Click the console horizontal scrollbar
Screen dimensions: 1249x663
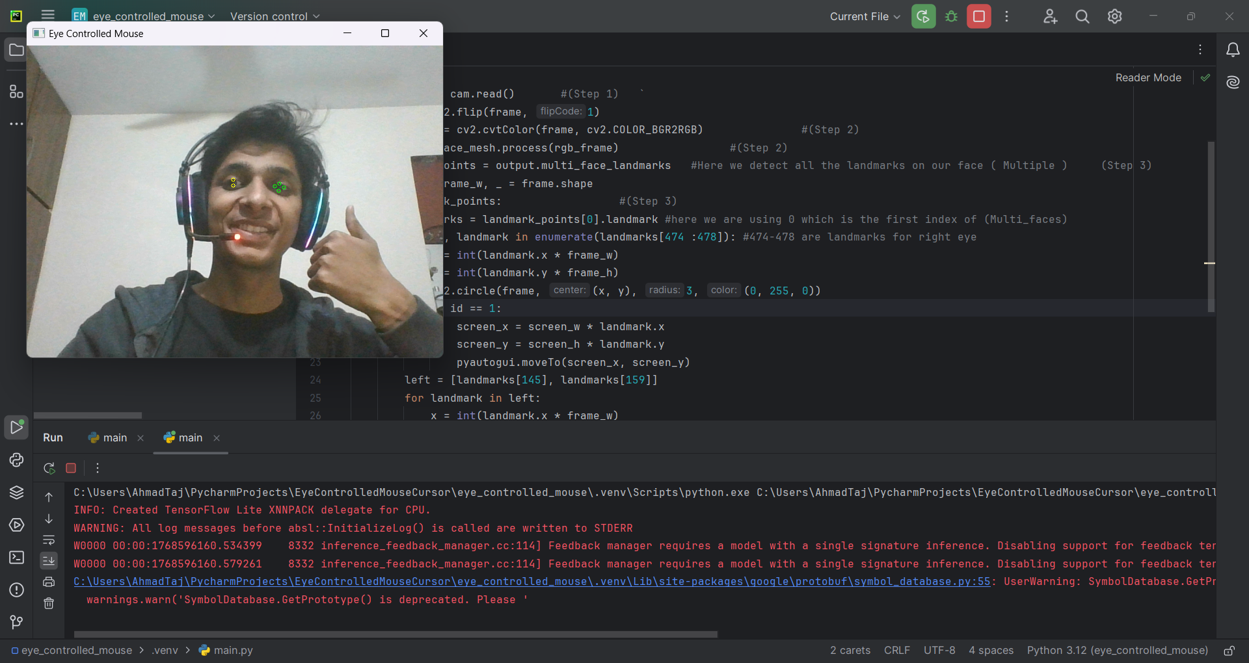[396, 634]
